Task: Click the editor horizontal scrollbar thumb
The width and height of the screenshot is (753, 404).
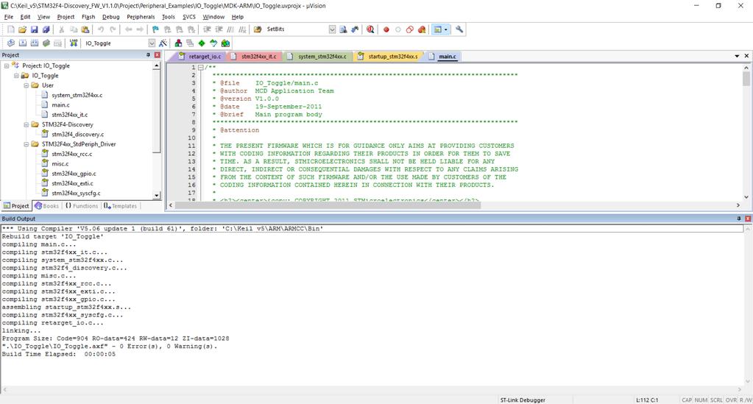Action: pos(328,205)
